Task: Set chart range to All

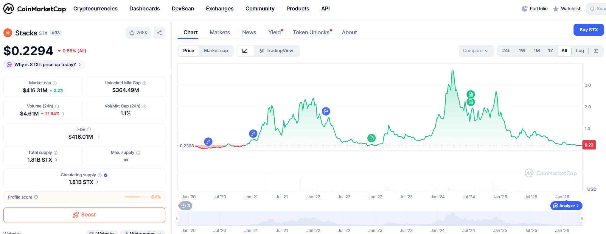Action: pos(564,51)
